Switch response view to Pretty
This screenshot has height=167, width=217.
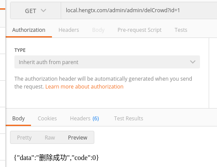click(24, 137)
